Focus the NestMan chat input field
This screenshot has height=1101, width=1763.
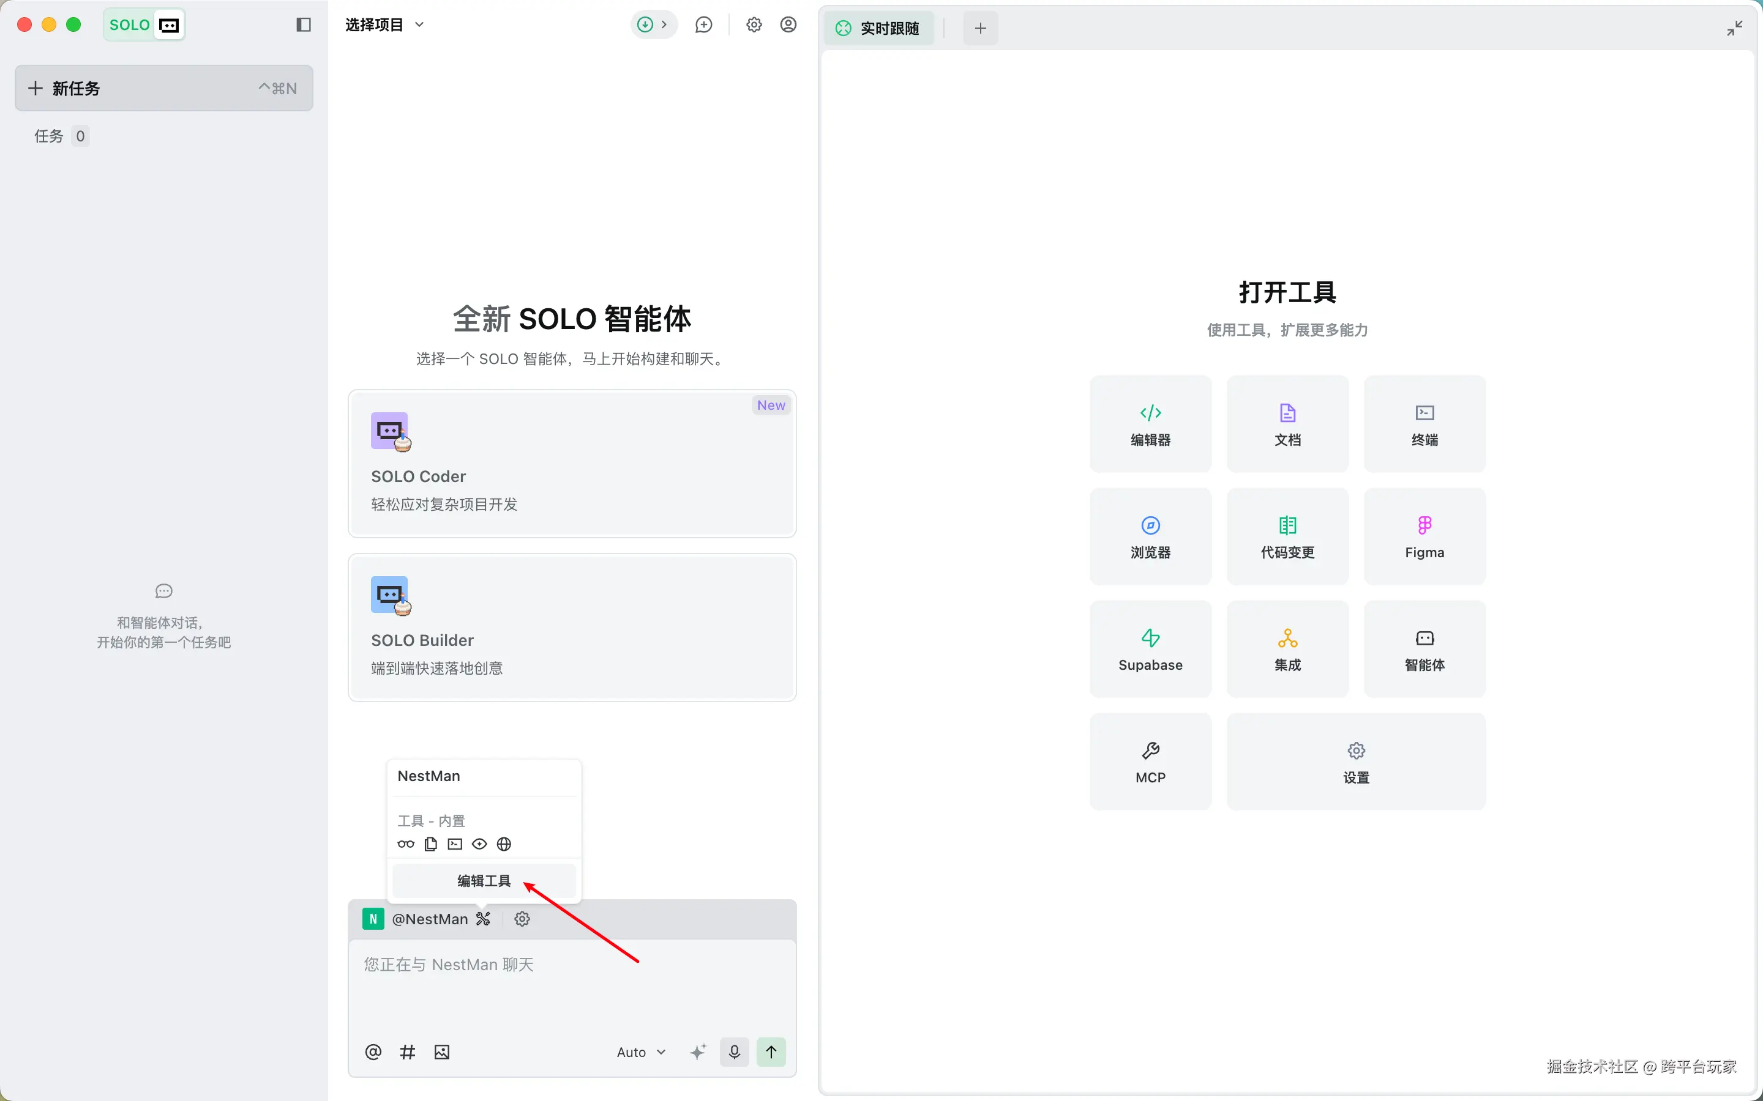(572, 983)
